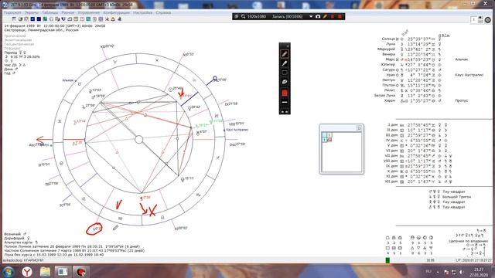Click the yellow triangle toolbar icon
Image resolution: width=495 pixels, height=278 pixels.
click(113, 19)
